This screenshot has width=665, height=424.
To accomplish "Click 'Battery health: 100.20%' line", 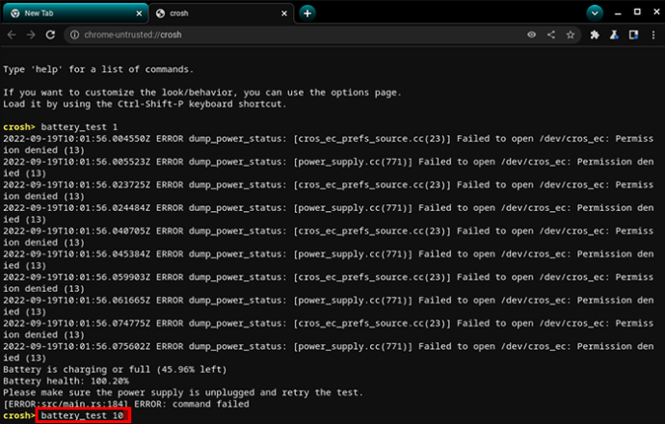I will pos(66,381).
